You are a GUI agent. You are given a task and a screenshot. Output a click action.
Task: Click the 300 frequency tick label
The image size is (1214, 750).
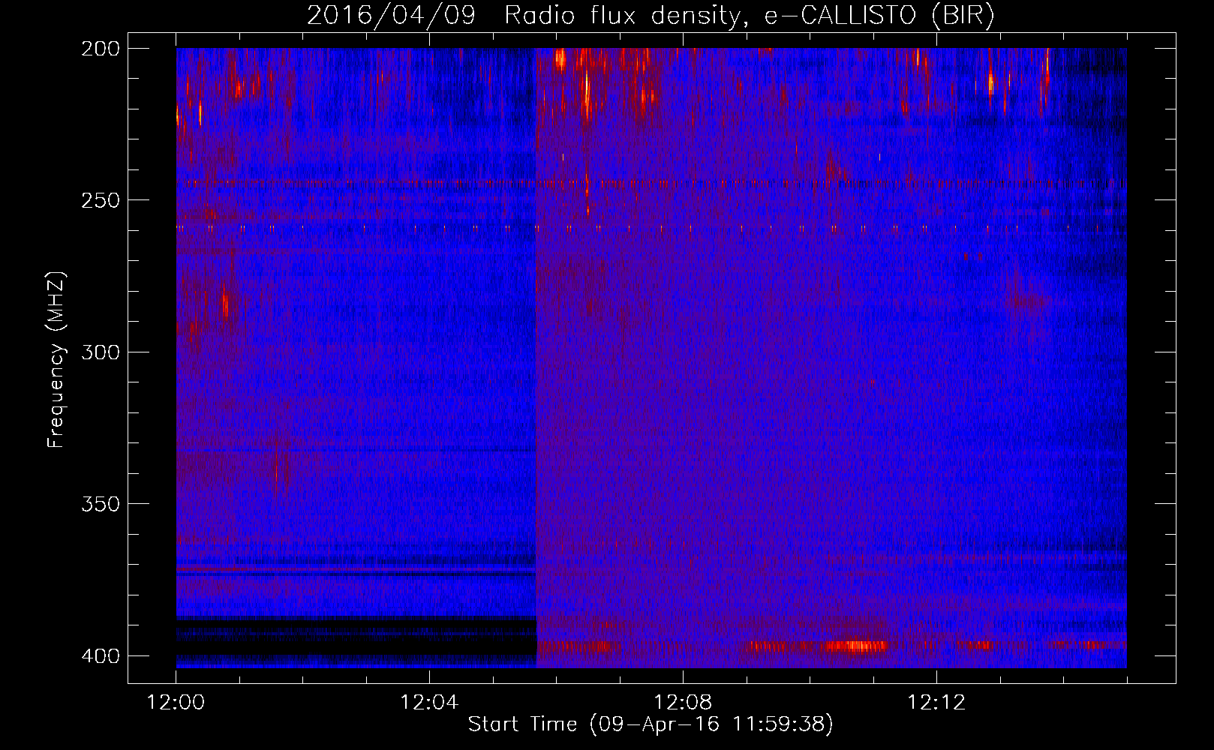pyautogui.click(x=100, y=352)
